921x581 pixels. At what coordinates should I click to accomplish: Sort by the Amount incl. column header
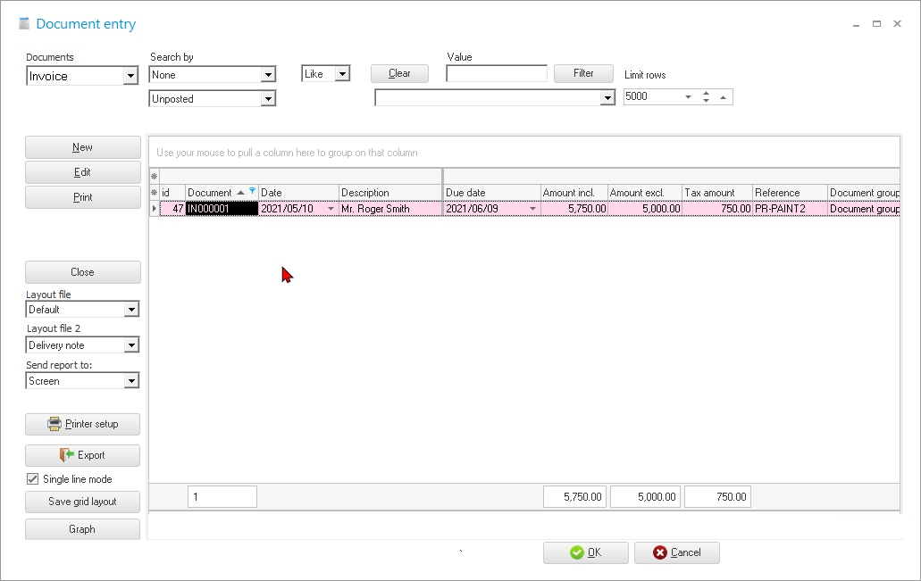click(574, 193)
